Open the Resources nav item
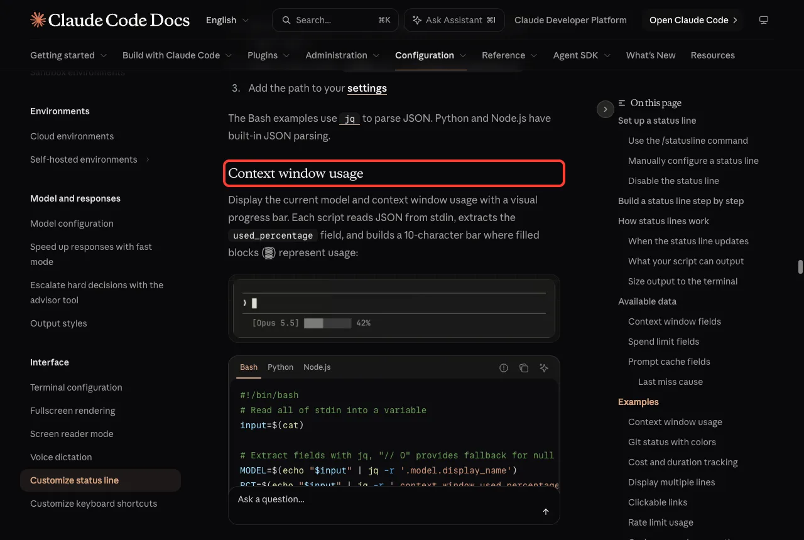804x540 pixels. (x=712, y=55)
